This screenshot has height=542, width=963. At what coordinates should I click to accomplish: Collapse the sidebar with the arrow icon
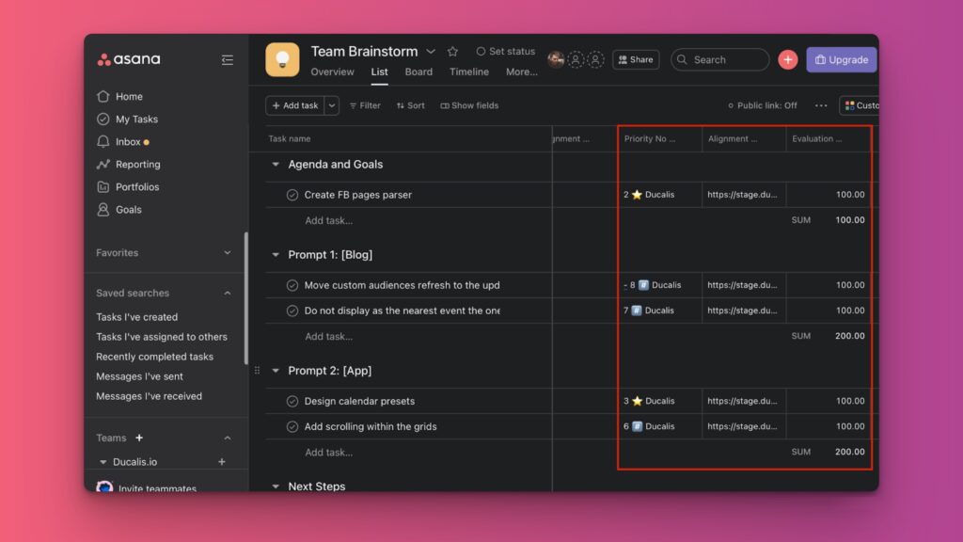(x=227, y=59)
